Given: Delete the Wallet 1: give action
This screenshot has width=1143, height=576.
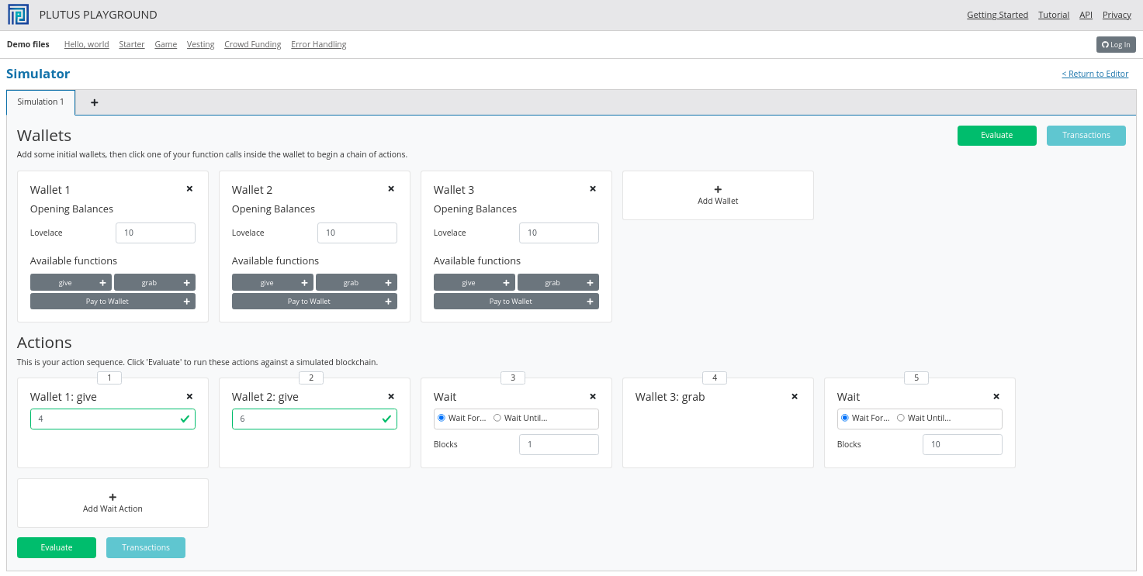Looking at the screenshot, I should pyautogui.click(x=189, y=396).
